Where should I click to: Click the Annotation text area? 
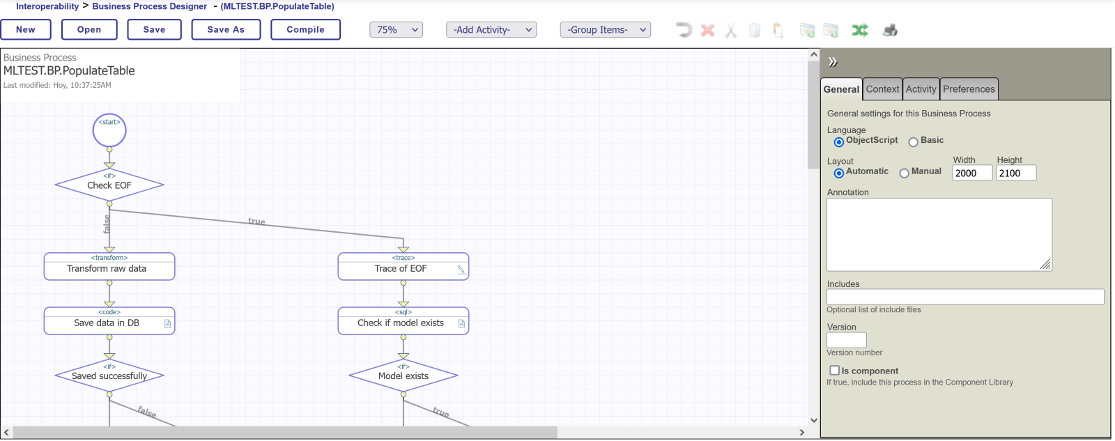[938, 234]
